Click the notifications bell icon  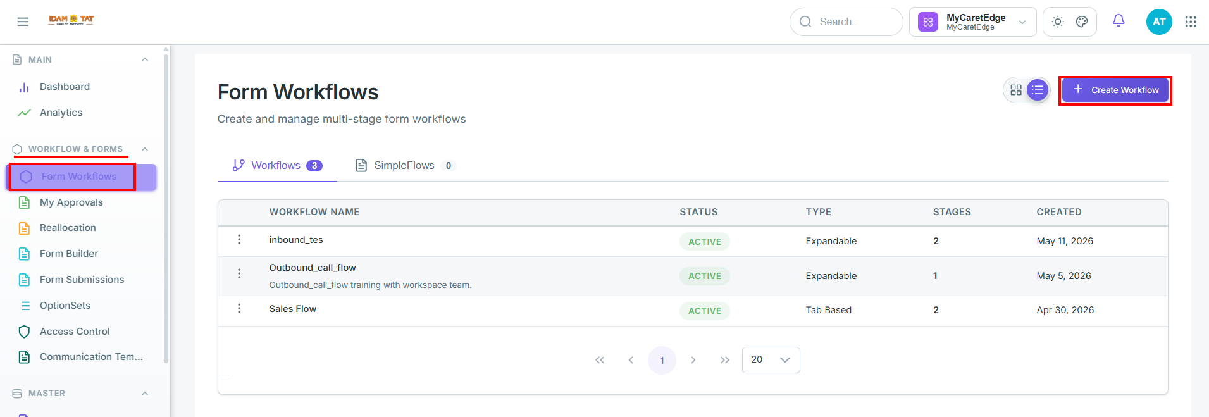1119,21
